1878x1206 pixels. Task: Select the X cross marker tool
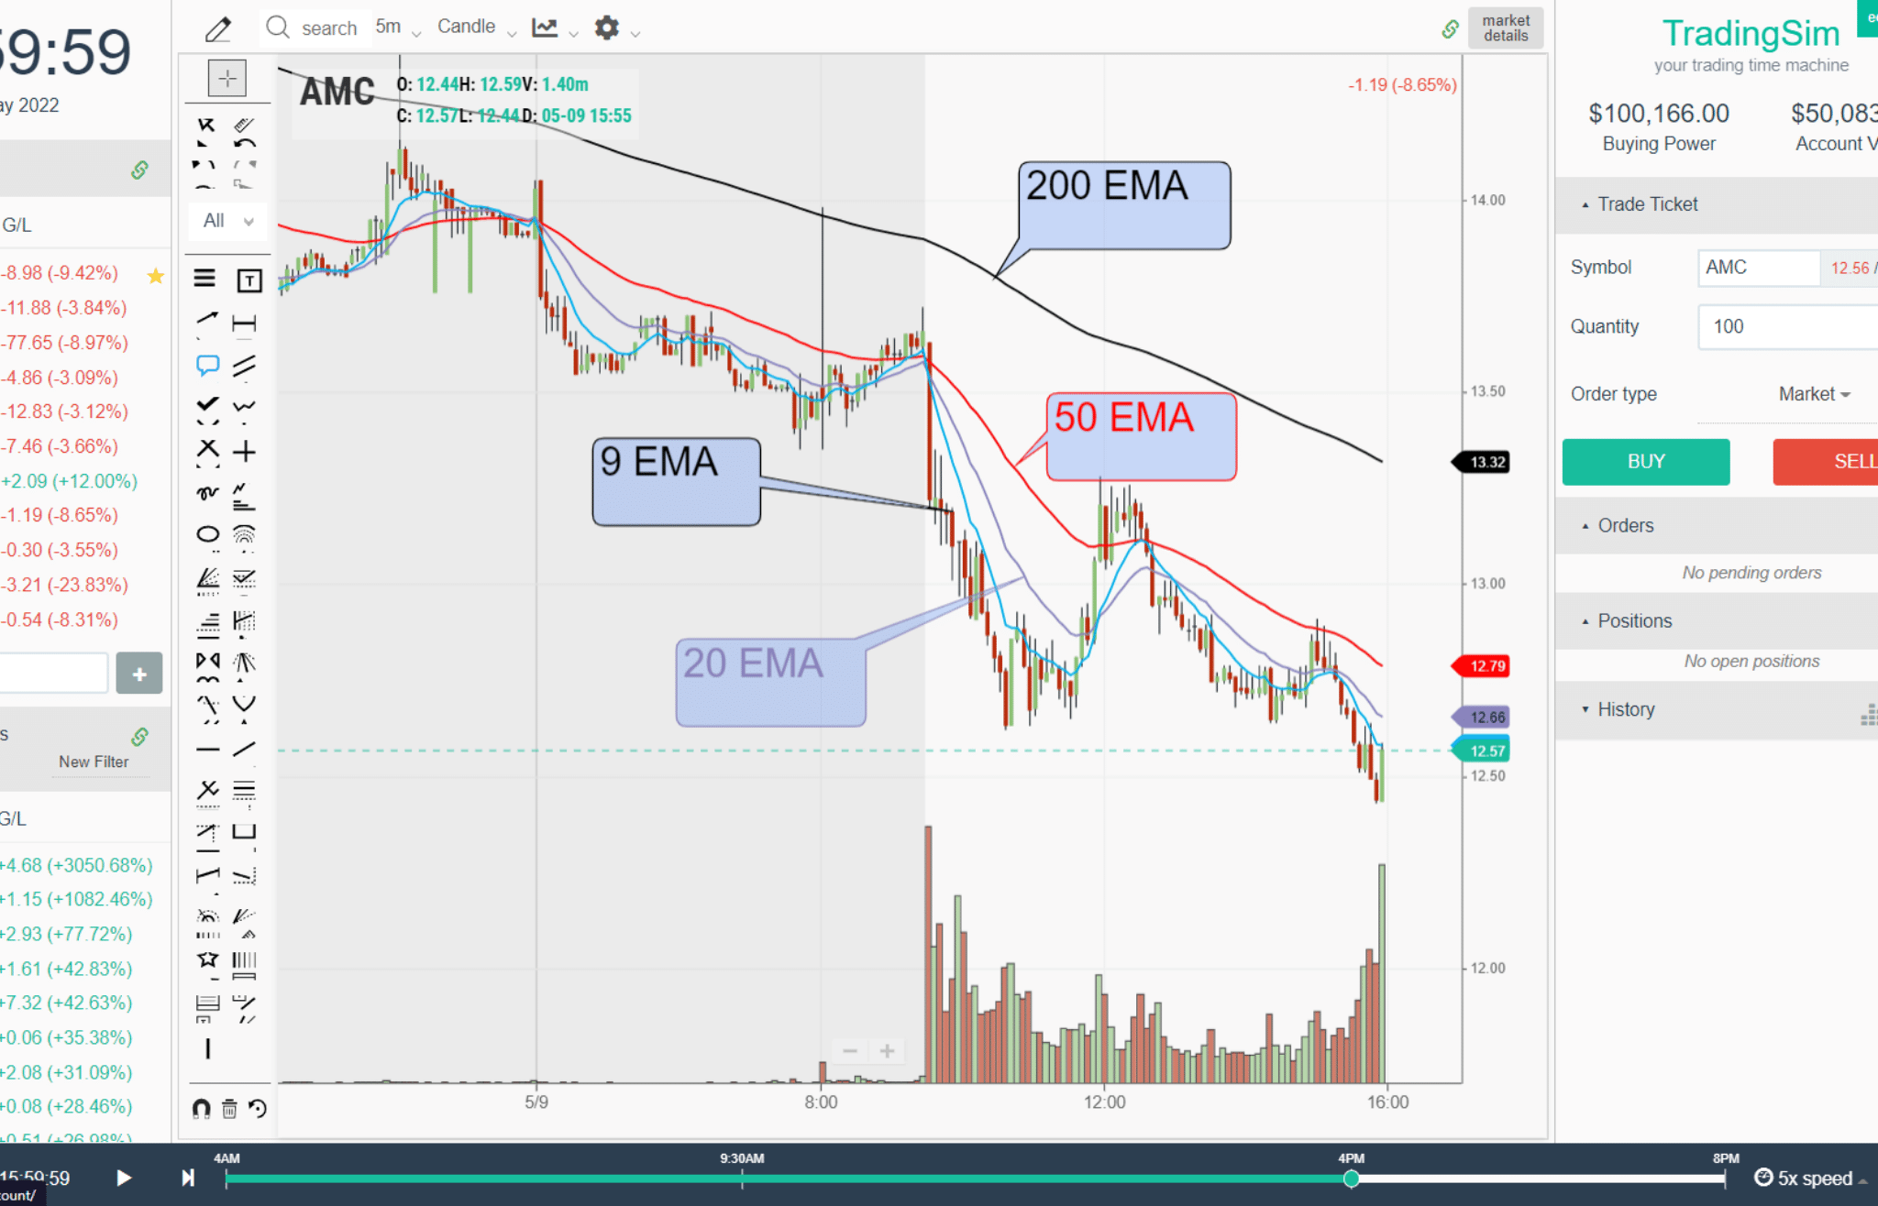[208, 448]
